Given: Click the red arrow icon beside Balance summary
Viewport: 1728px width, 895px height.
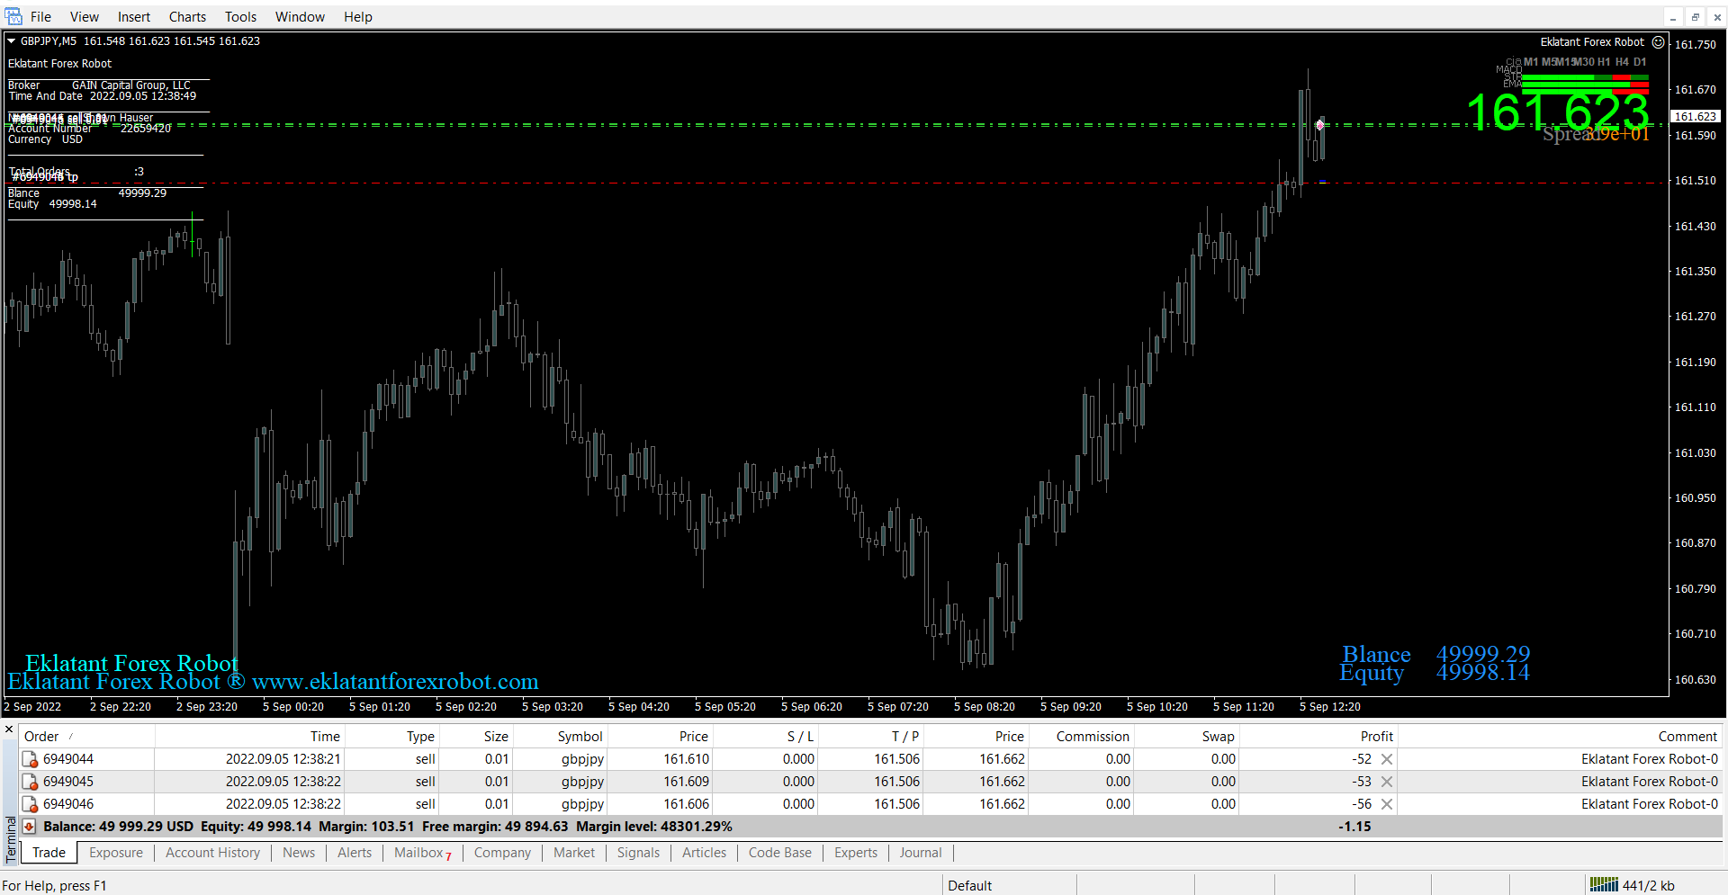Looking at the screenshot, I should (29, 827).
